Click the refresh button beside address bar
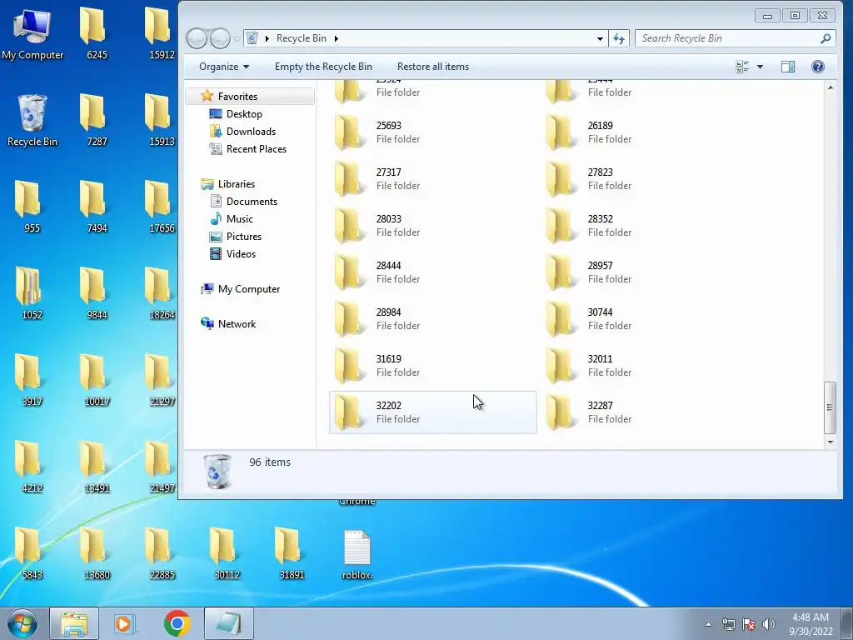Image resolution: width=853 pixels, height=640 pixels. coord(619,38)
